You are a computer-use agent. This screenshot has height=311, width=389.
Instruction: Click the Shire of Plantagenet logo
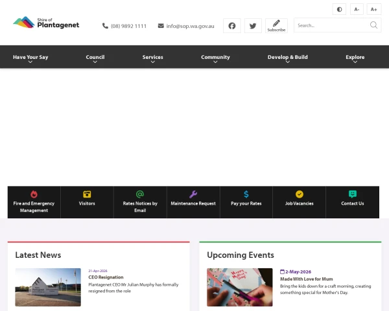46,23
